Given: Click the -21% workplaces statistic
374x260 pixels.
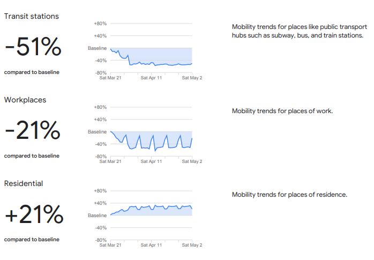Looking at the screenshot, I should tap(33, 130).
